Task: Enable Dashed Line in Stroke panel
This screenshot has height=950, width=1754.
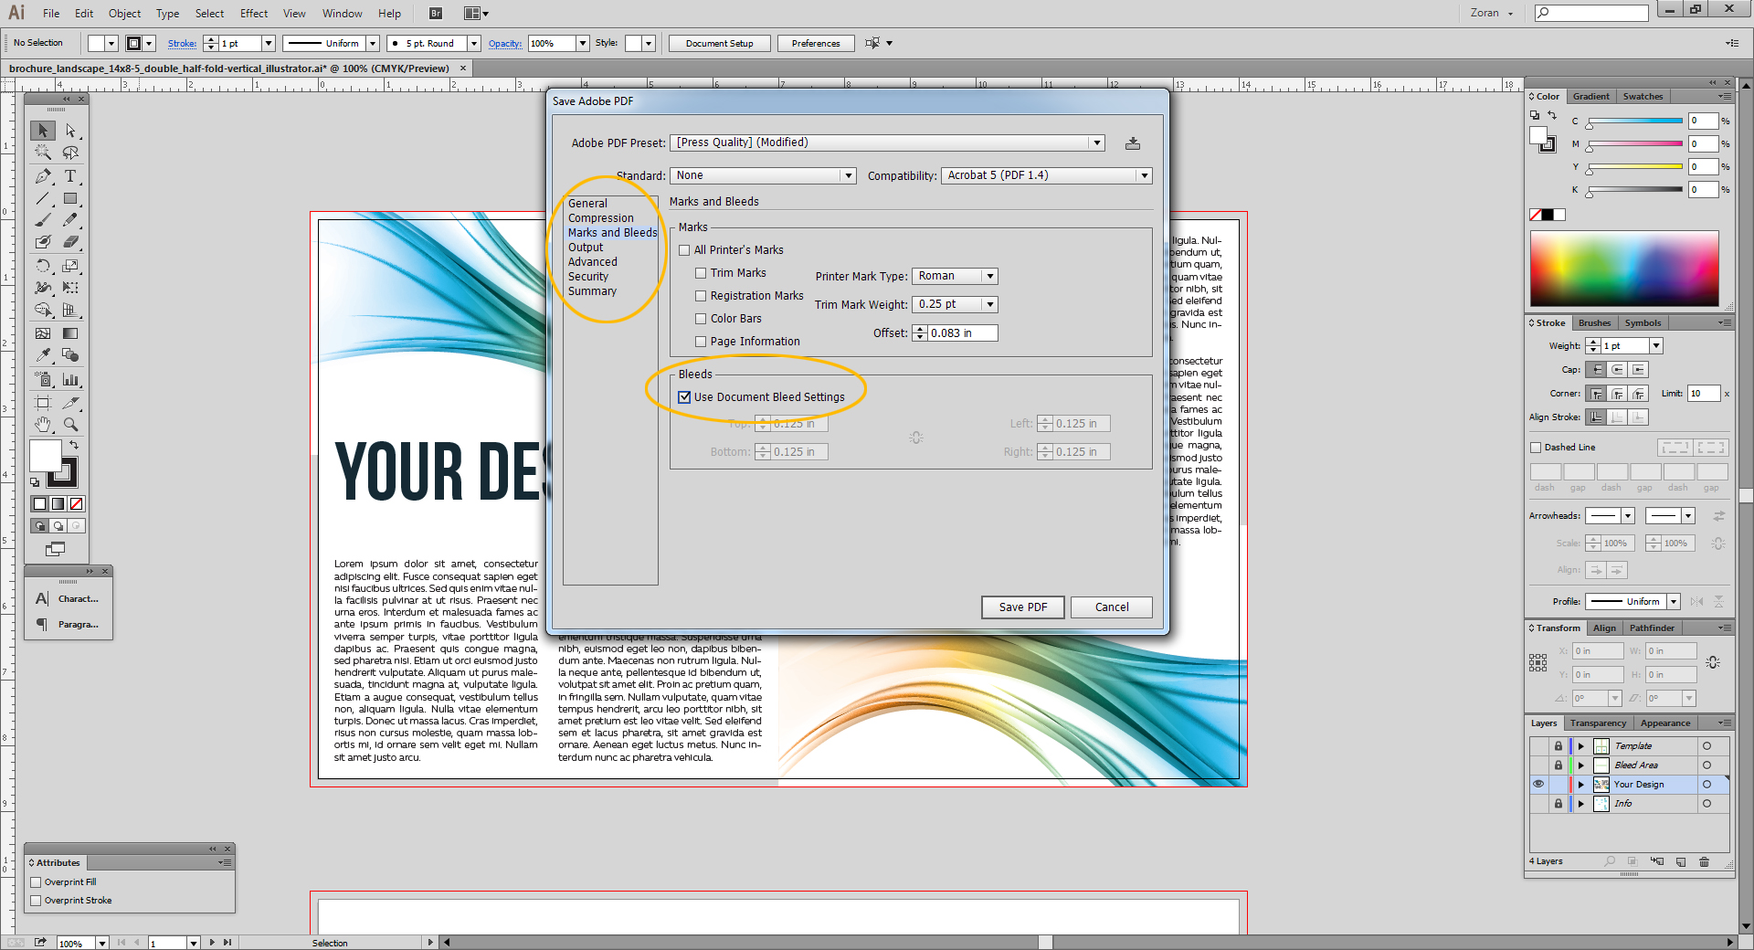Action: click(1536, 448)
